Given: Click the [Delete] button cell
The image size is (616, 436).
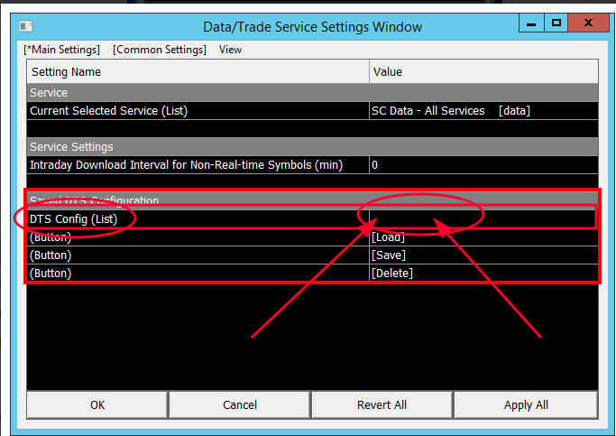Looking at the screenshot, I should 483,274.
